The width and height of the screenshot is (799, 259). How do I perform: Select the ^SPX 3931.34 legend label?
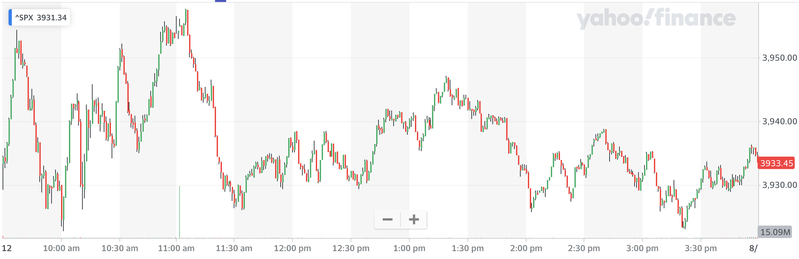pos(41,18)
